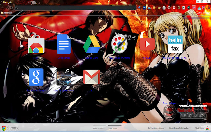
Task: Open the Chrome Web Store app icon
Action: 36,44
